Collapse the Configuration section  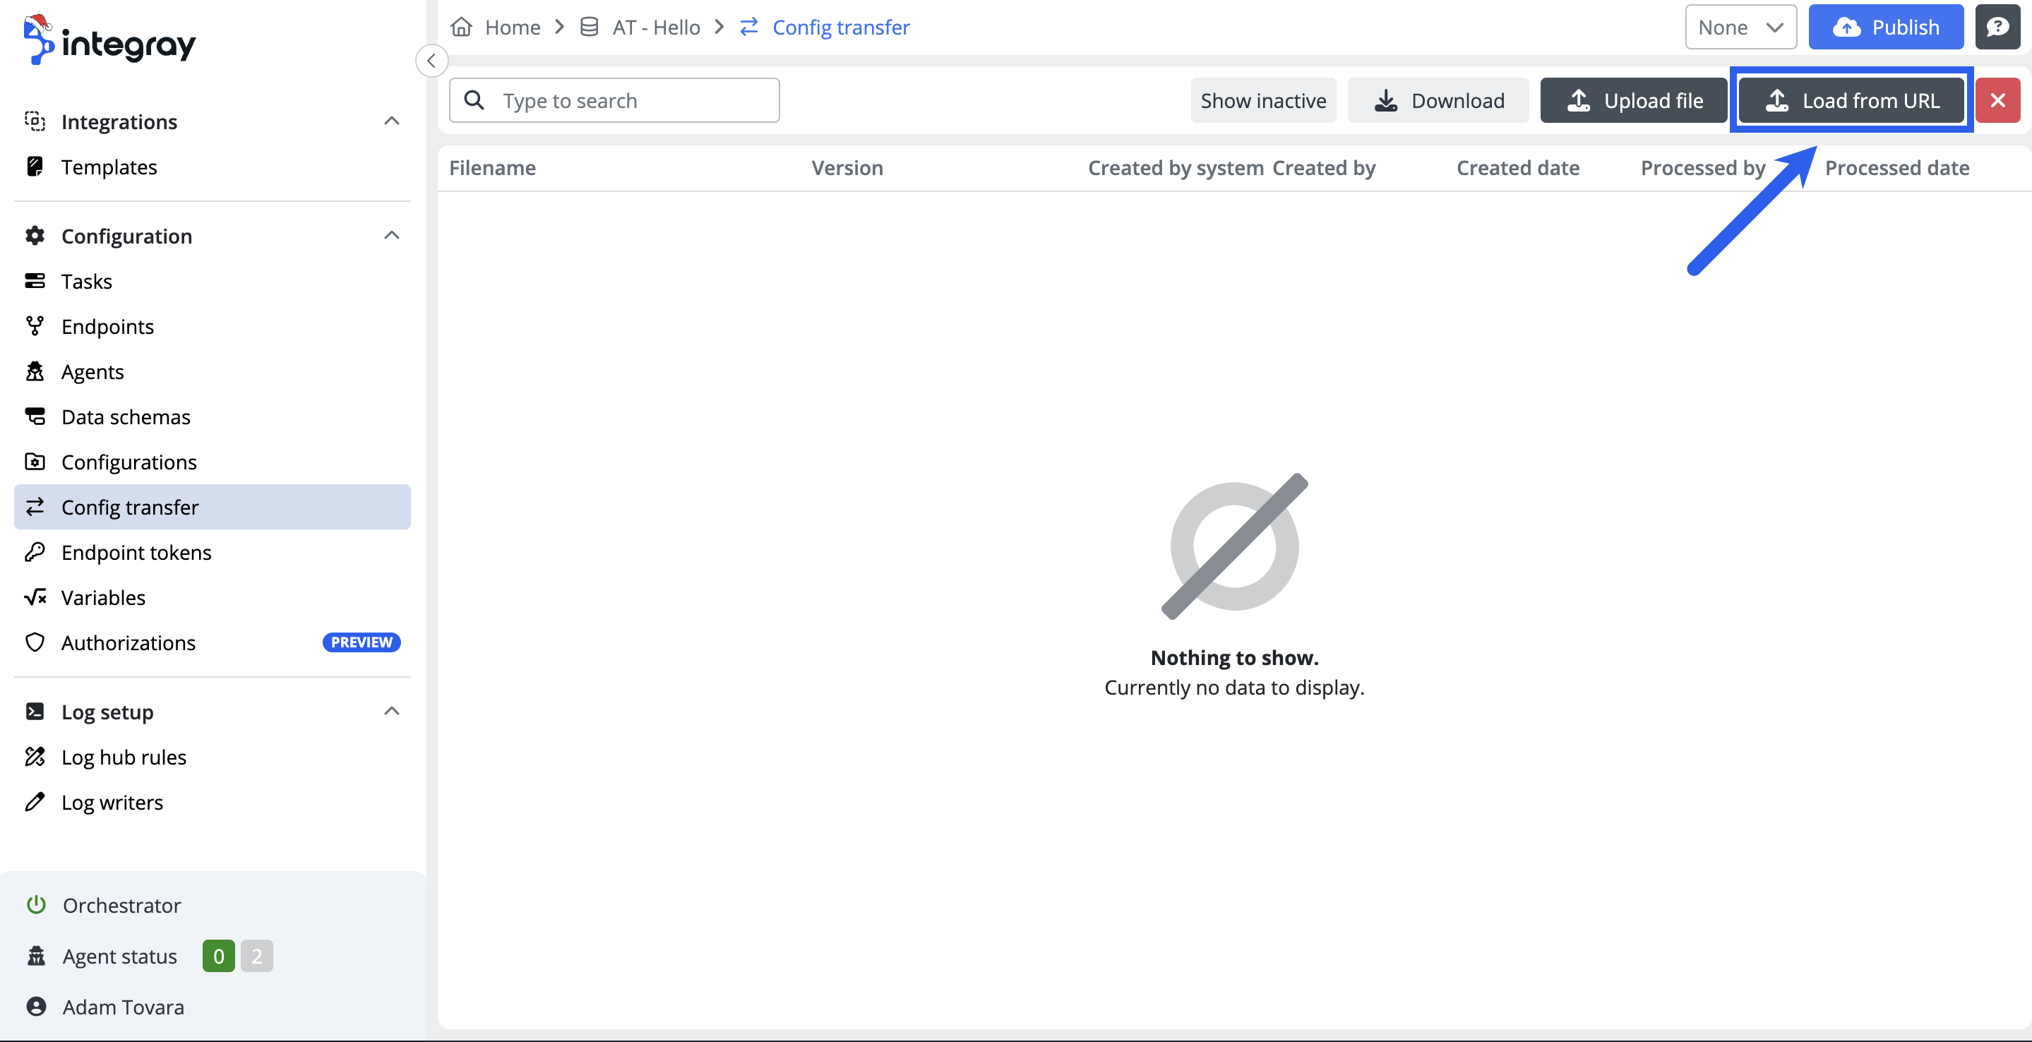(x=391, y=236)
